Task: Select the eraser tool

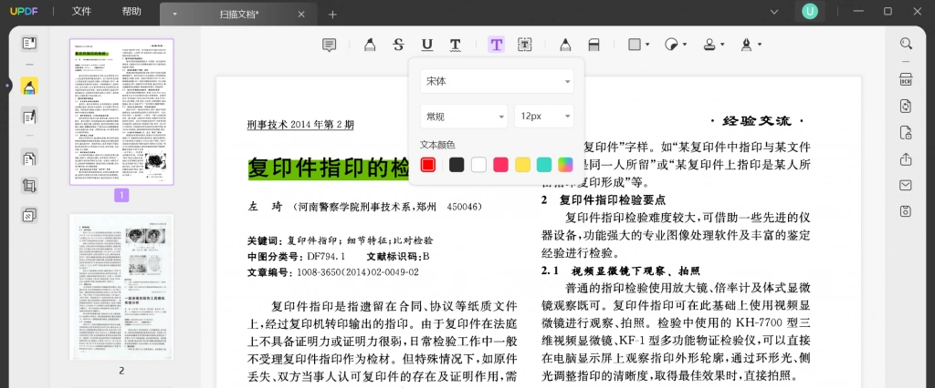Action: (x=594, y=45)
